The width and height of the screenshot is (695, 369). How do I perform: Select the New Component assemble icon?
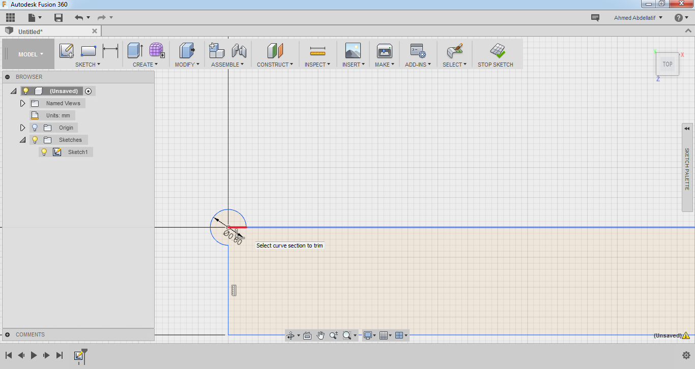coord(217,50)
